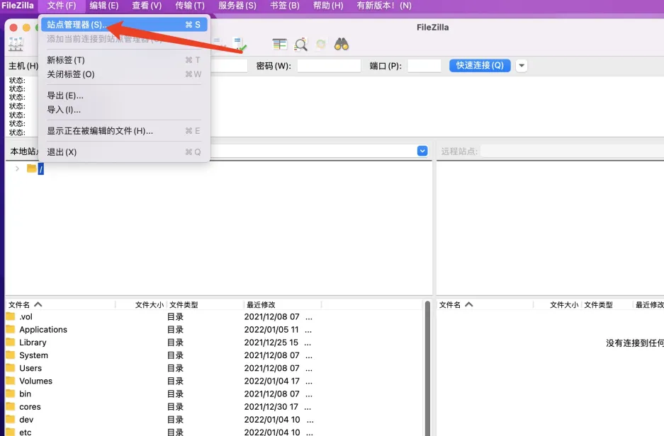Click the folder icon of the .vol row

click(x=11, y=316)
